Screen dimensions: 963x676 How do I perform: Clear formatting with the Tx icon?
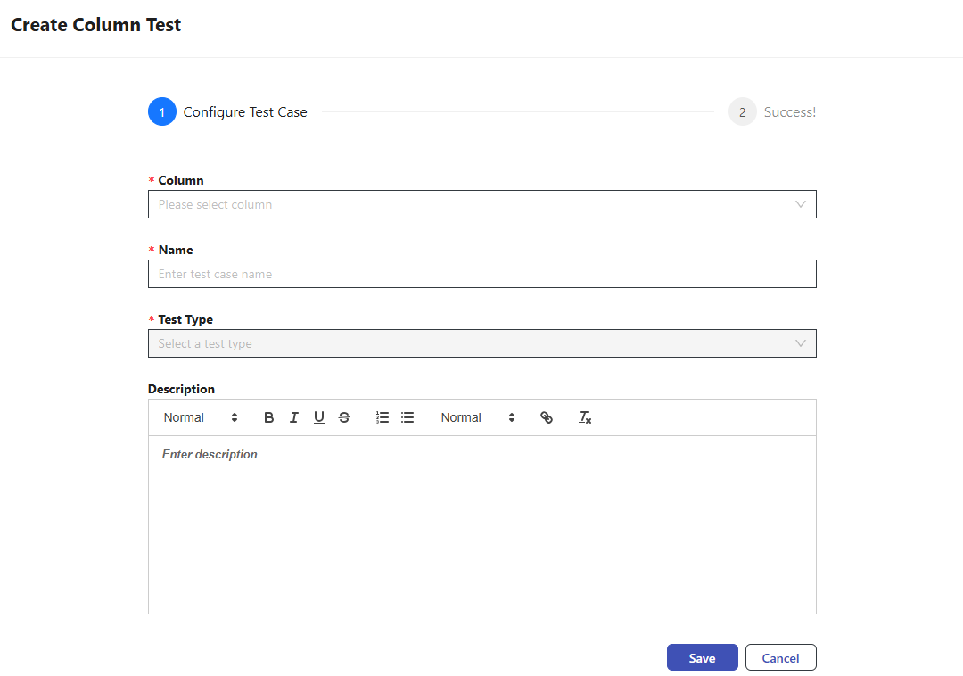pos(585,416)
